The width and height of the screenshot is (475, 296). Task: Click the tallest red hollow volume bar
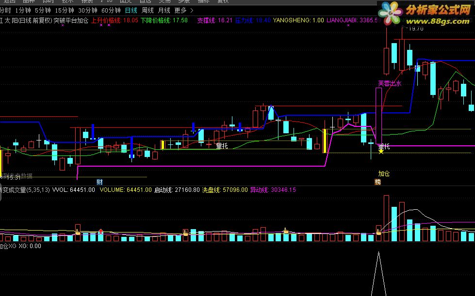pos(386,218)
